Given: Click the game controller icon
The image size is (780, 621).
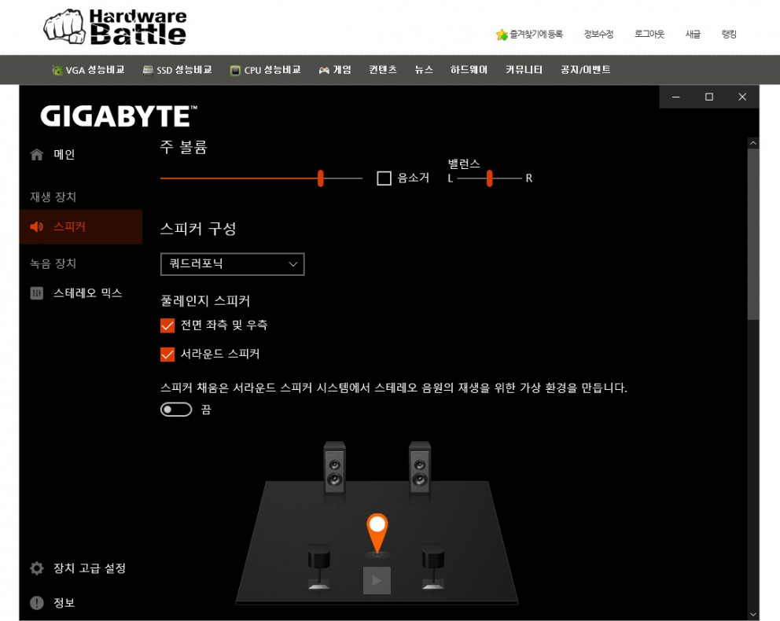Looking at the screenshot, I should pyautogui.click(x=324, y=70).
